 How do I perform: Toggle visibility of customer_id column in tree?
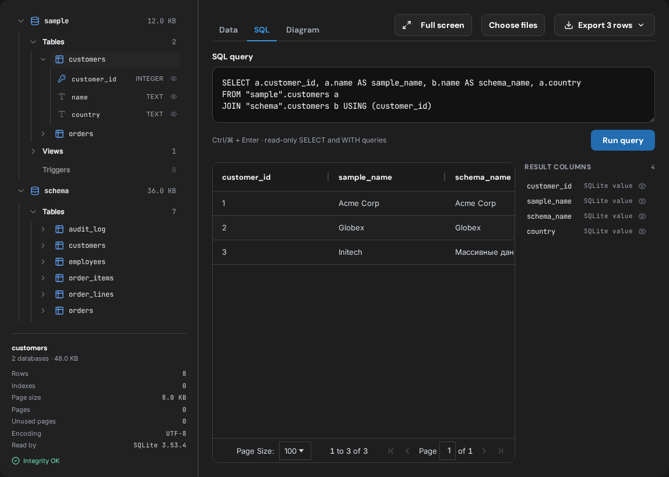(174, 79)
